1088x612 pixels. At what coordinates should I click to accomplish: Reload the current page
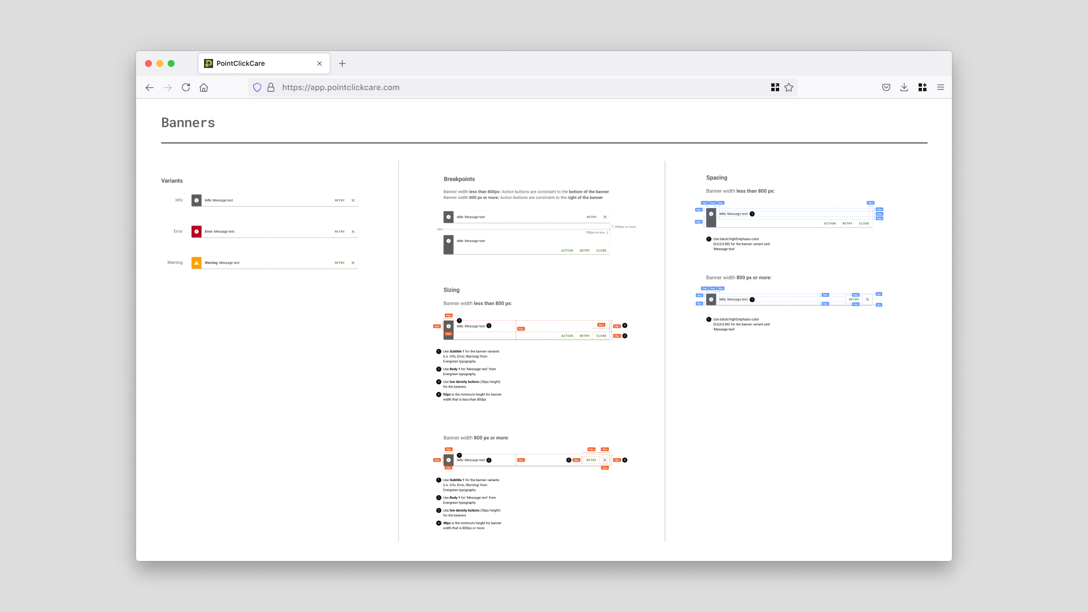click(186, 87)
